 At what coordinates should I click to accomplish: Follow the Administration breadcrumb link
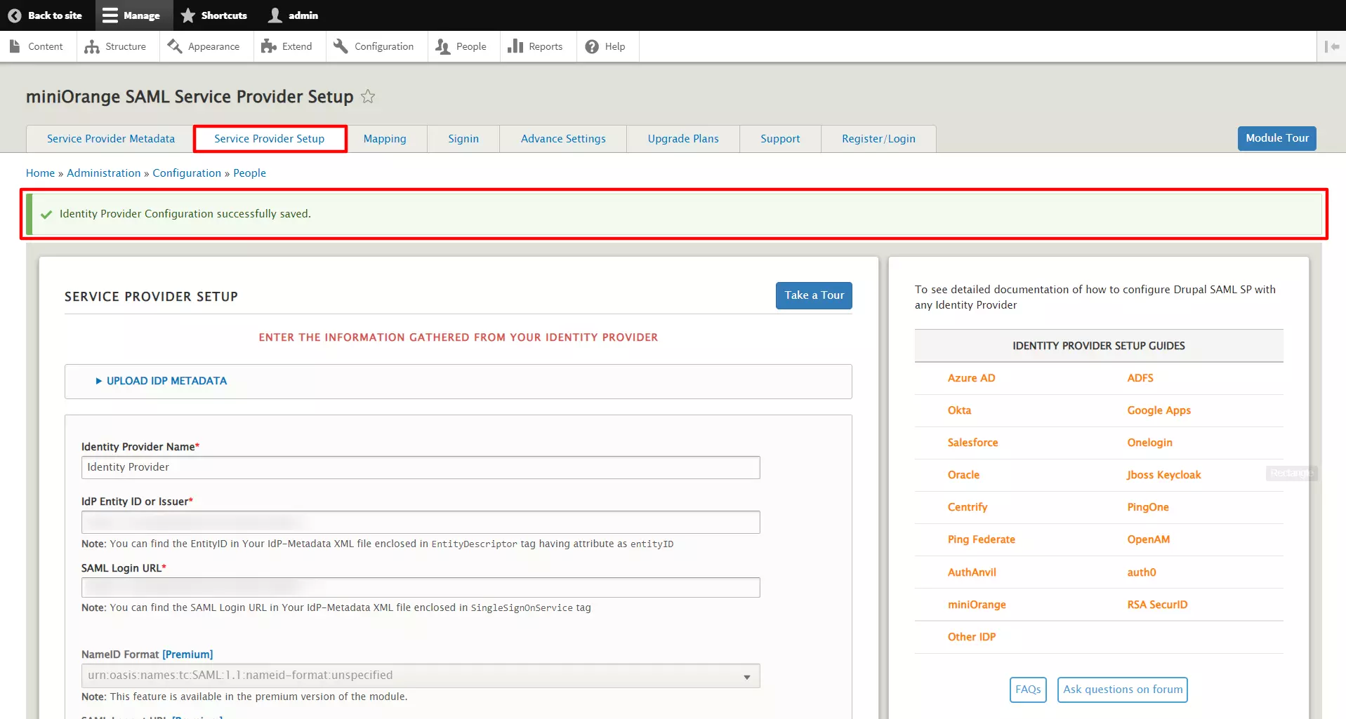(104, 173)
